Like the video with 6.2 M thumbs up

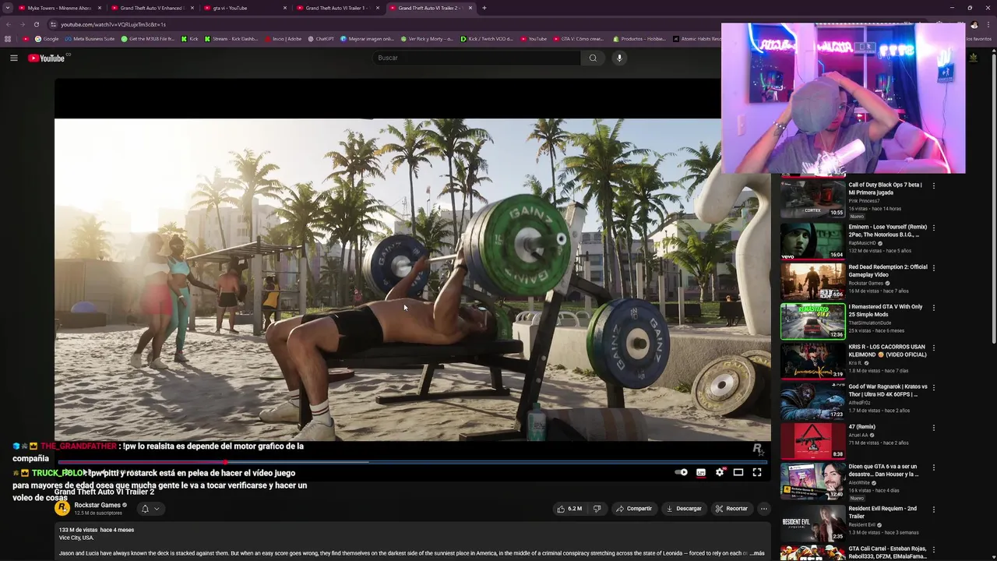569,509
